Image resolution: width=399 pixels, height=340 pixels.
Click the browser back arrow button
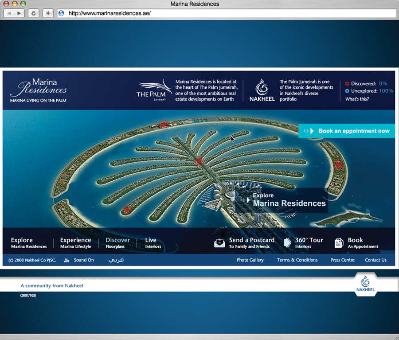9,13
